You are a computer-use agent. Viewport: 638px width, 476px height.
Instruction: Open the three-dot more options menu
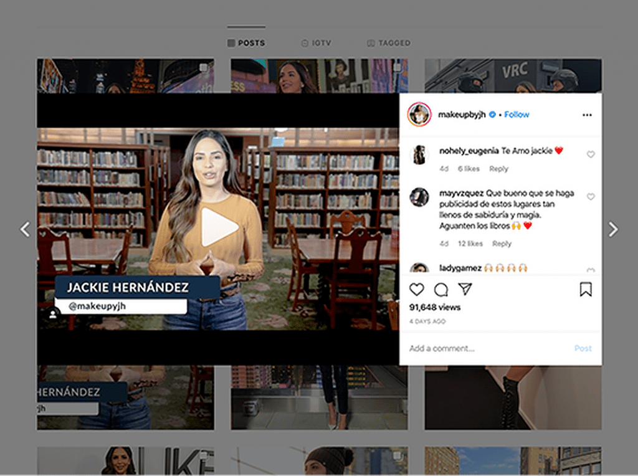[x=587, y=115]
